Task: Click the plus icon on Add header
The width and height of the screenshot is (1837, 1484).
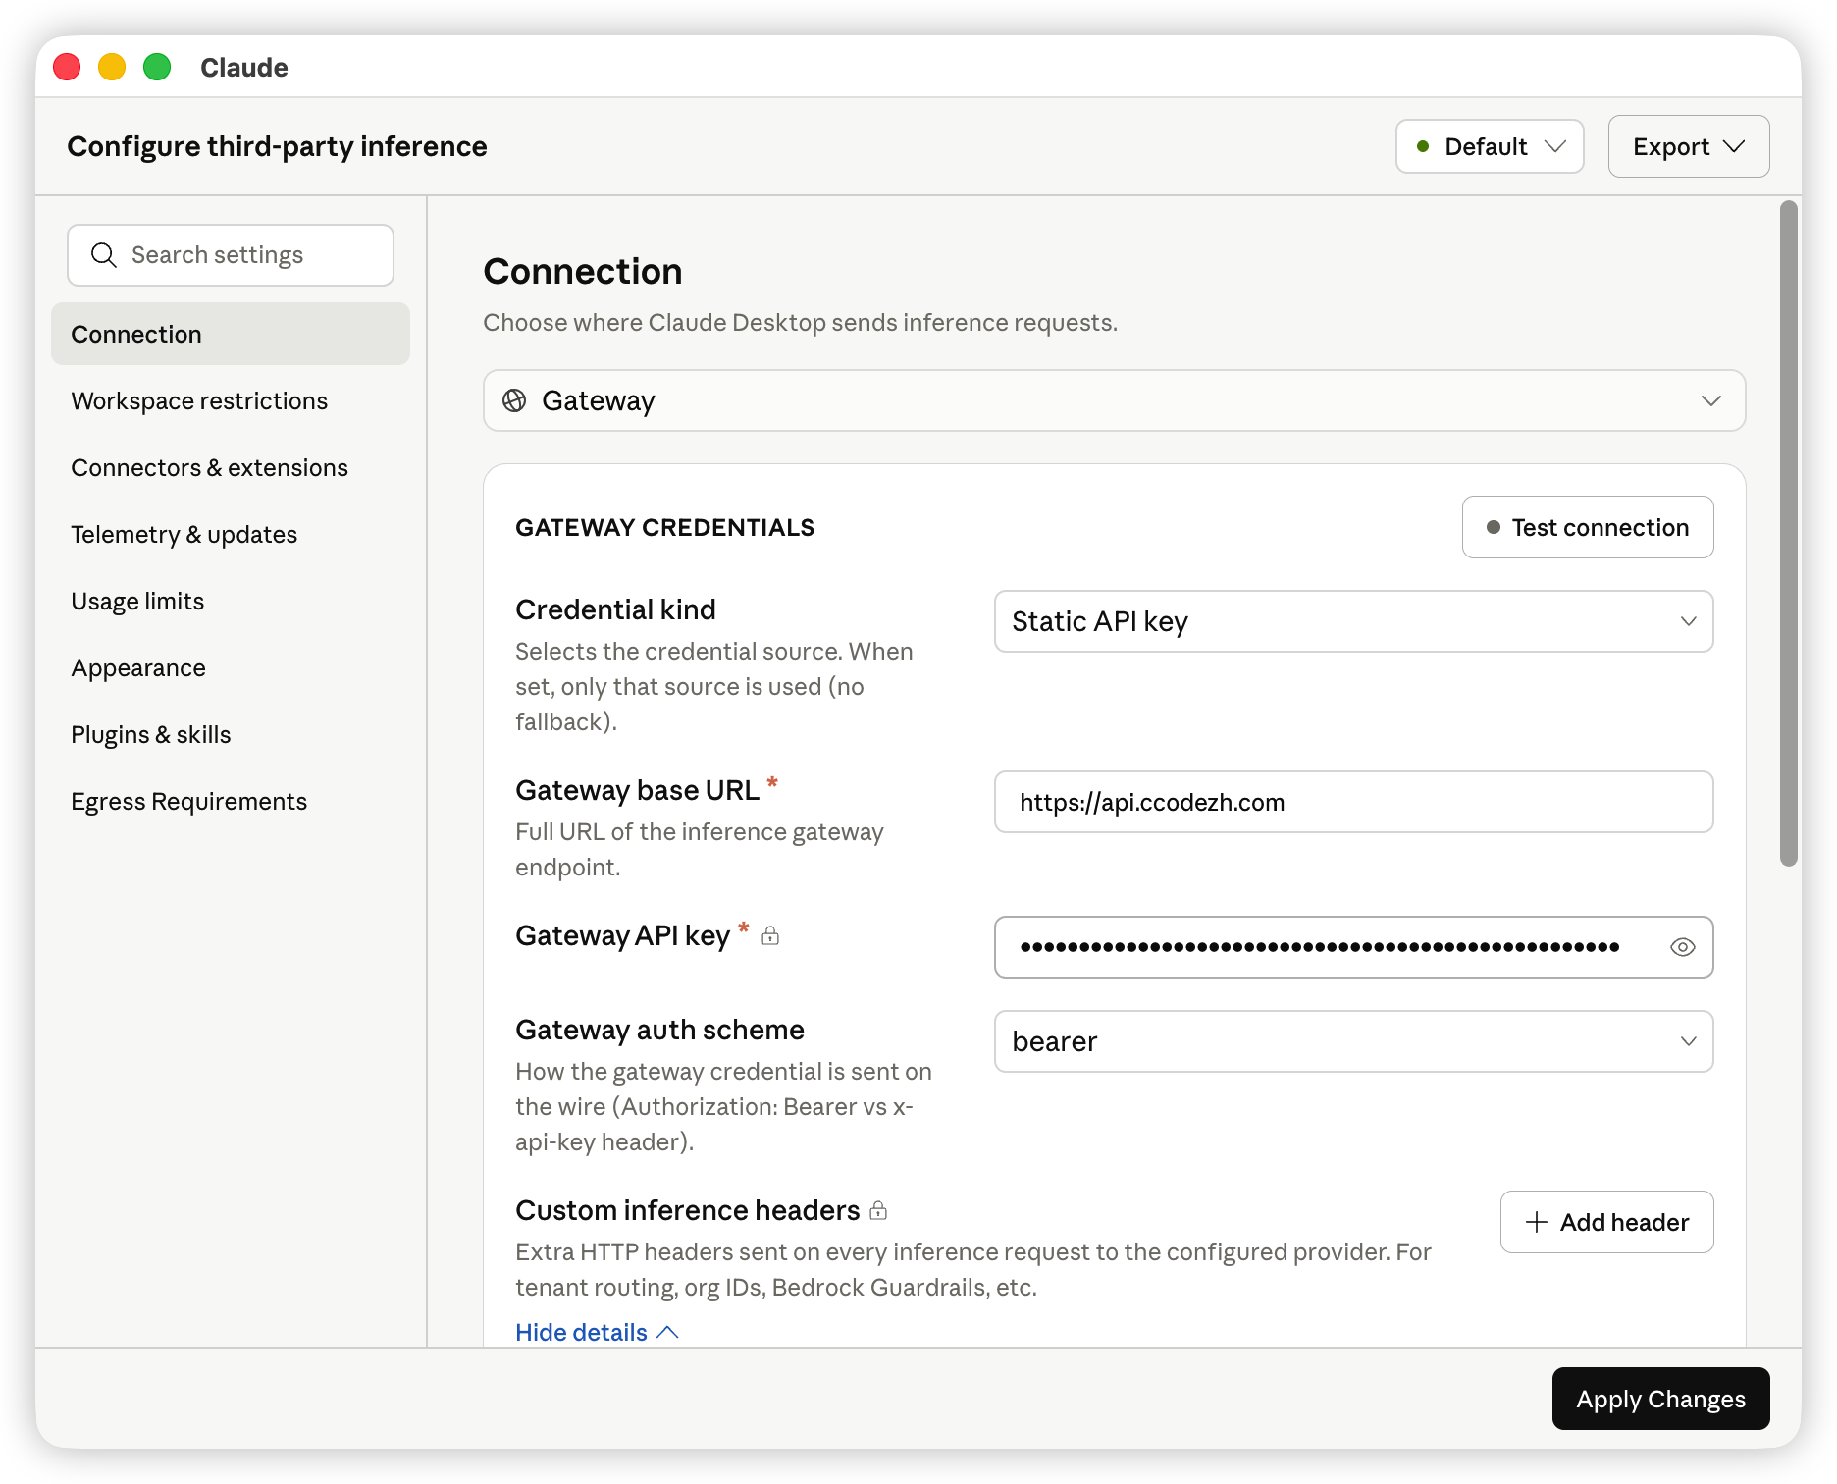Action: tap(1537, 1222)
